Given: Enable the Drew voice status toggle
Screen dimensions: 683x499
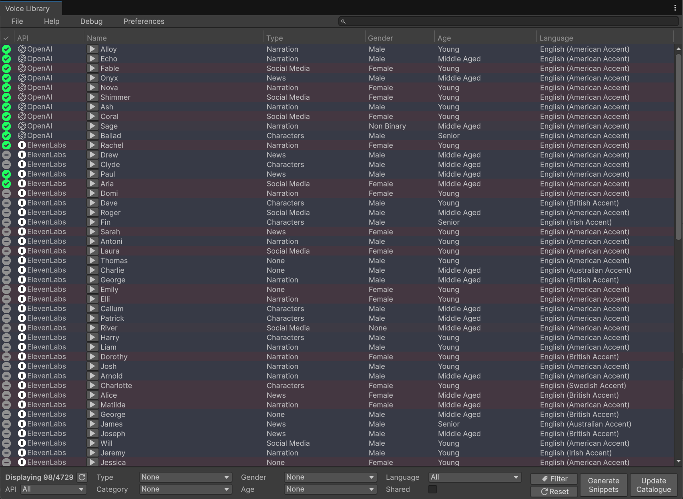Looking at the screenshot, I should pos(6,155).
